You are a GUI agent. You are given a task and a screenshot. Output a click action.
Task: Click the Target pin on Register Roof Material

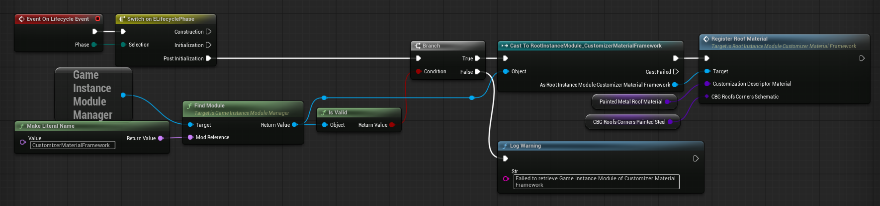pyautogui.click(x=707, y=71)
